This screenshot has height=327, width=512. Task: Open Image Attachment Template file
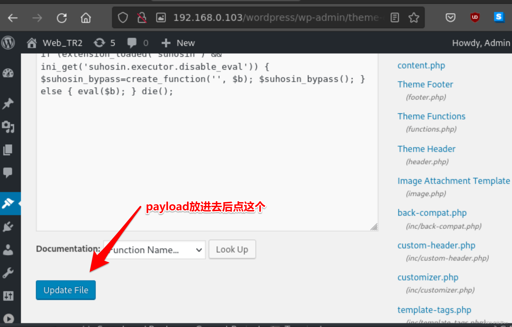(453, 181)
